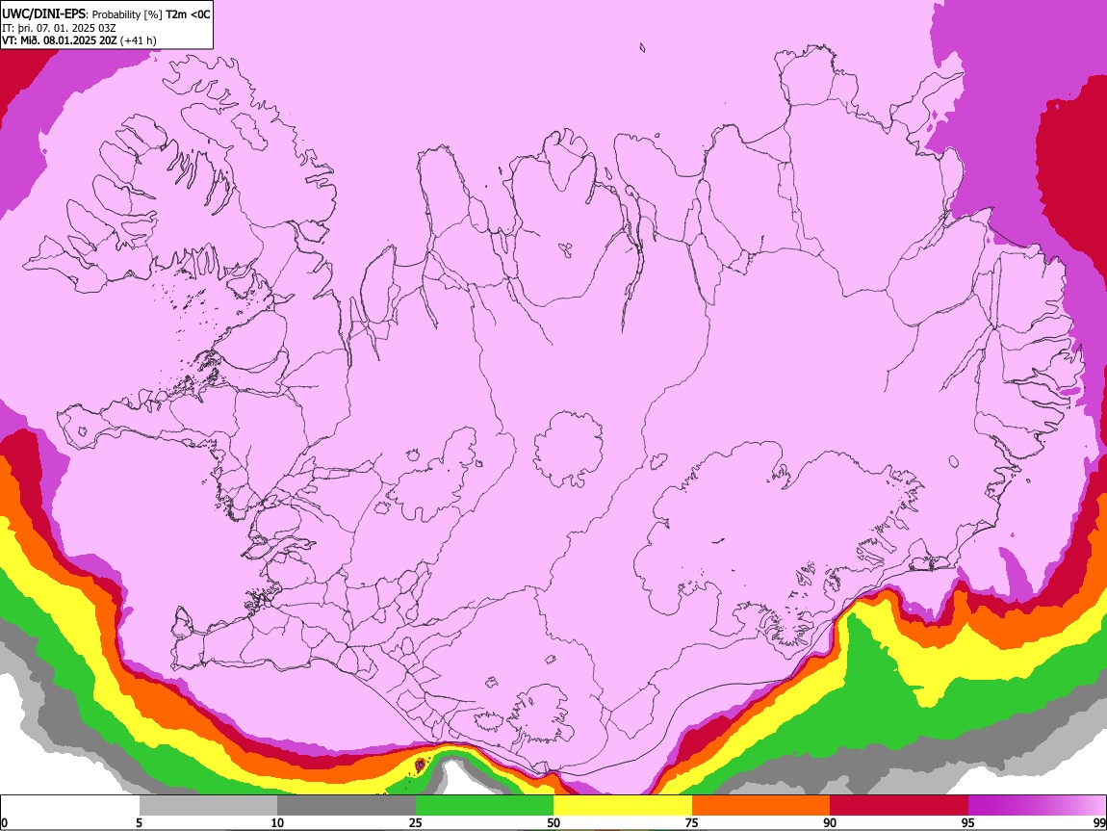Image resolution: width=1107 pixels, height=831 pixels.
Task: Click the magenta 95–99% legend swatch
Action: pos(1037,806)
